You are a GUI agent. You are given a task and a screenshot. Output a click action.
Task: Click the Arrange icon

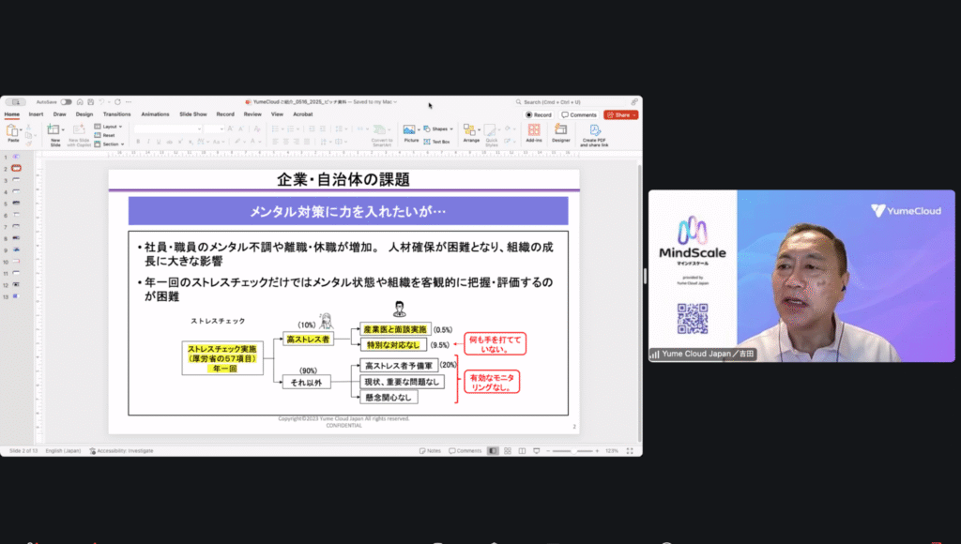click(469, 129)
